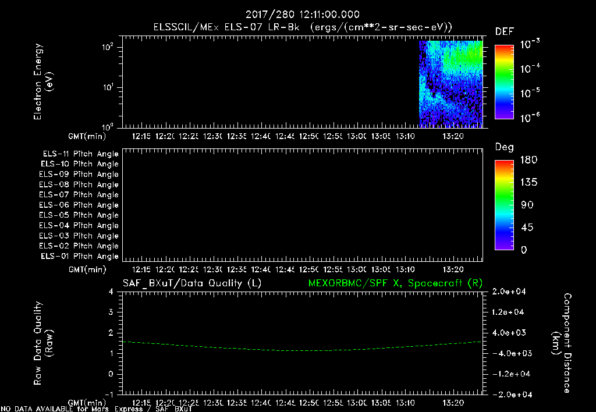Click the Component Distance (km) axis label

click(x=562, y=343)
